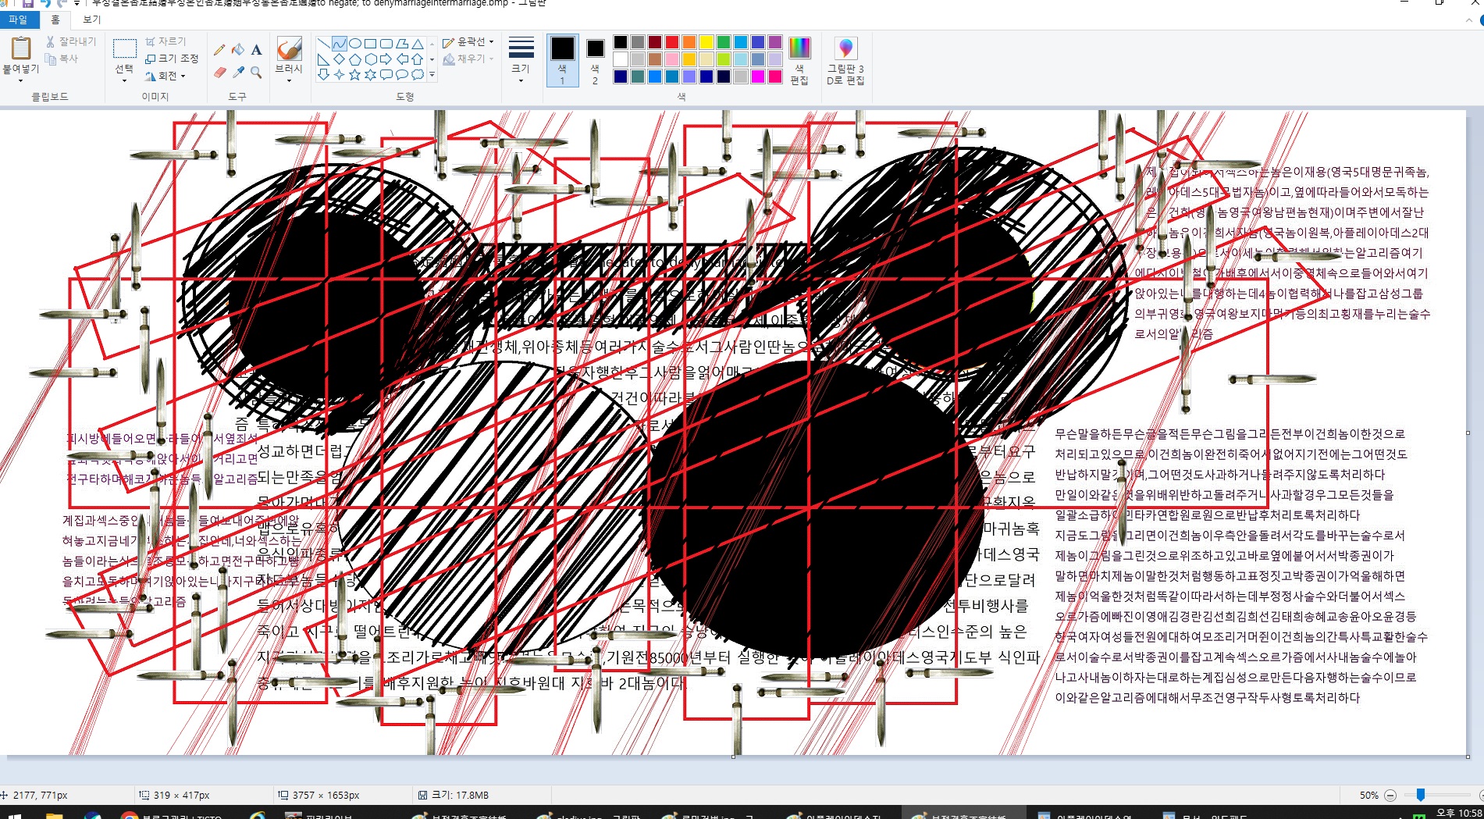The height and width of the screenshot is (819, 1484).
Task: Click 크기 조정 (Resize) button
Action: tap(172, 59)
